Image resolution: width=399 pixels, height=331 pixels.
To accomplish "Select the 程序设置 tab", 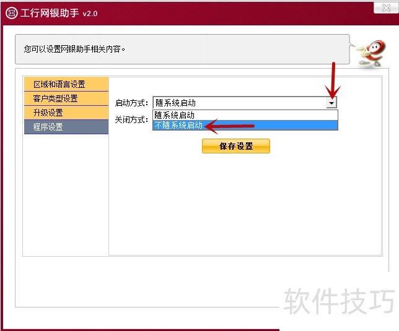I will (66, 127).
